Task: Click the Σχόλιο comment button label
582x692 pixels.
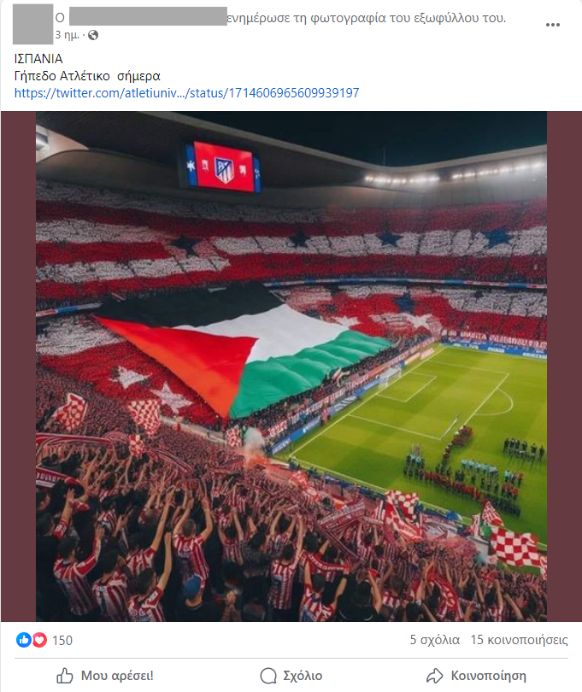Action: 303,676
